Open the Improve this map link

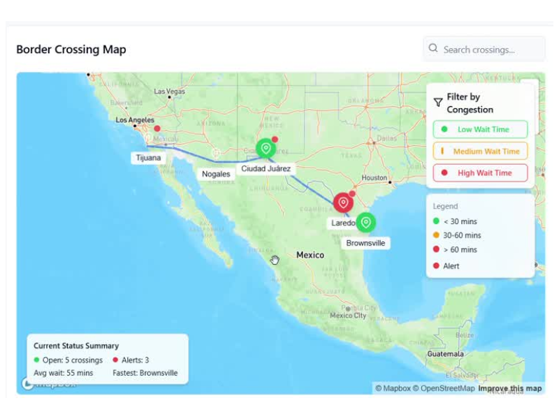click(x=510, y=388)
